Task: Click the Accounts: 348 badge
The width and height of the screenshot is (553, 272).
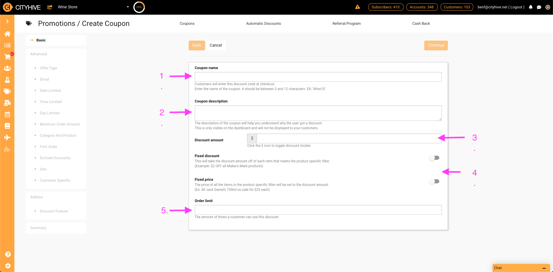Action: click(422, 7)
